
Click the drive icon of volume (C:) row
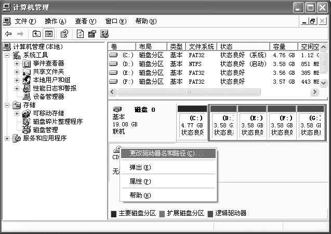[x=113, y=55]
